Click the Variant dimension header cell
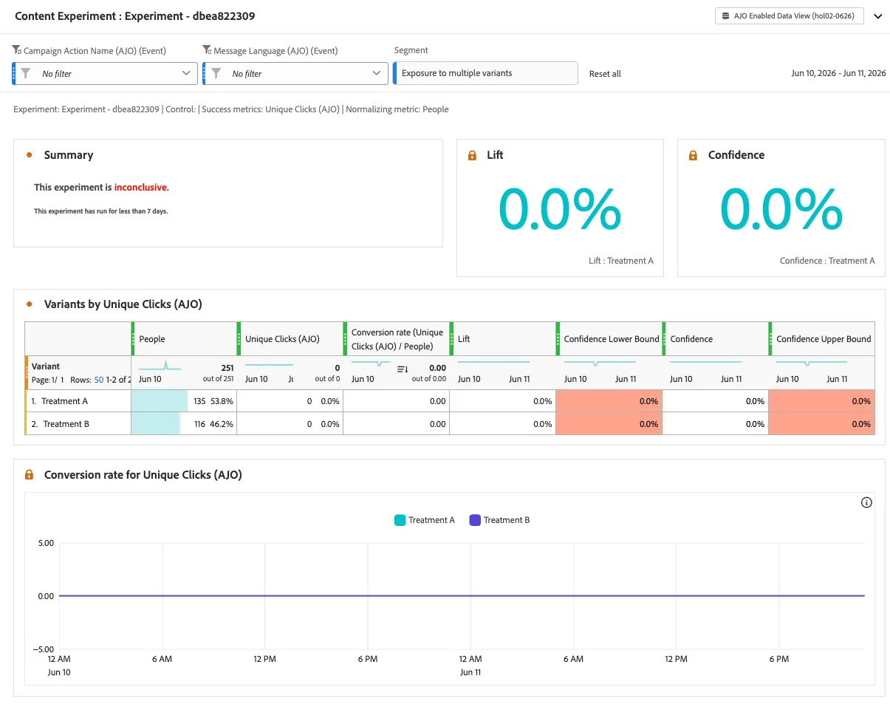The image size is (890, 707). [78, 372]
